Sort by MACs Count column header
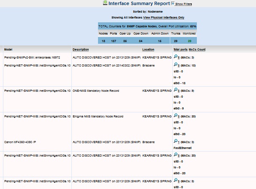Screen dimensions: 256x189 pos(197,49)
